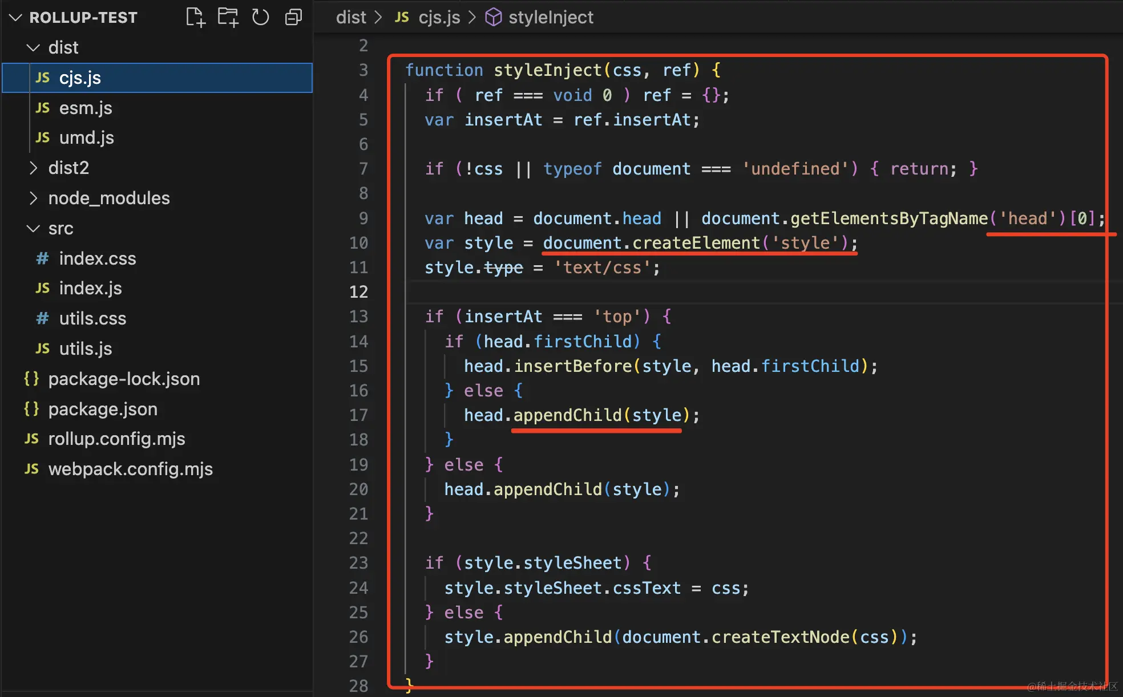The image size is (1123, 697).
Task: Click the dist breadcrumb segment
Action: pyautogui.click(x=350, y=18)
